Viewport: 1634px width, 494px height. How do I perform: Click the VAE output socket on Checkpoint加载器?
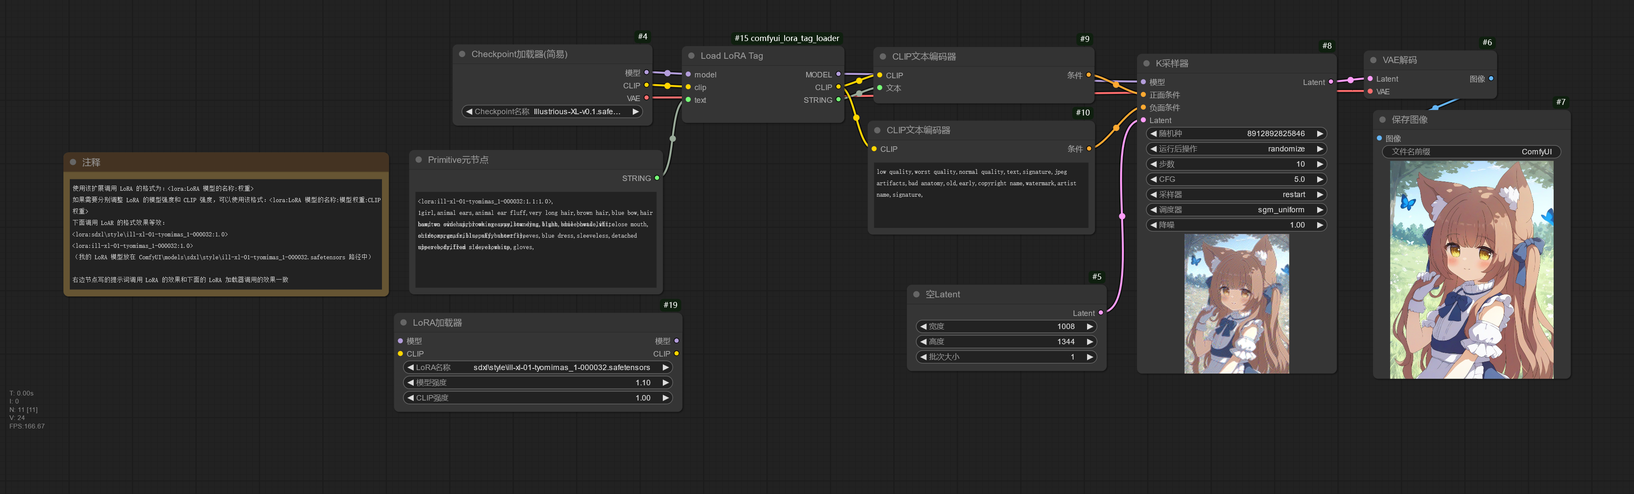coord(646,98)
